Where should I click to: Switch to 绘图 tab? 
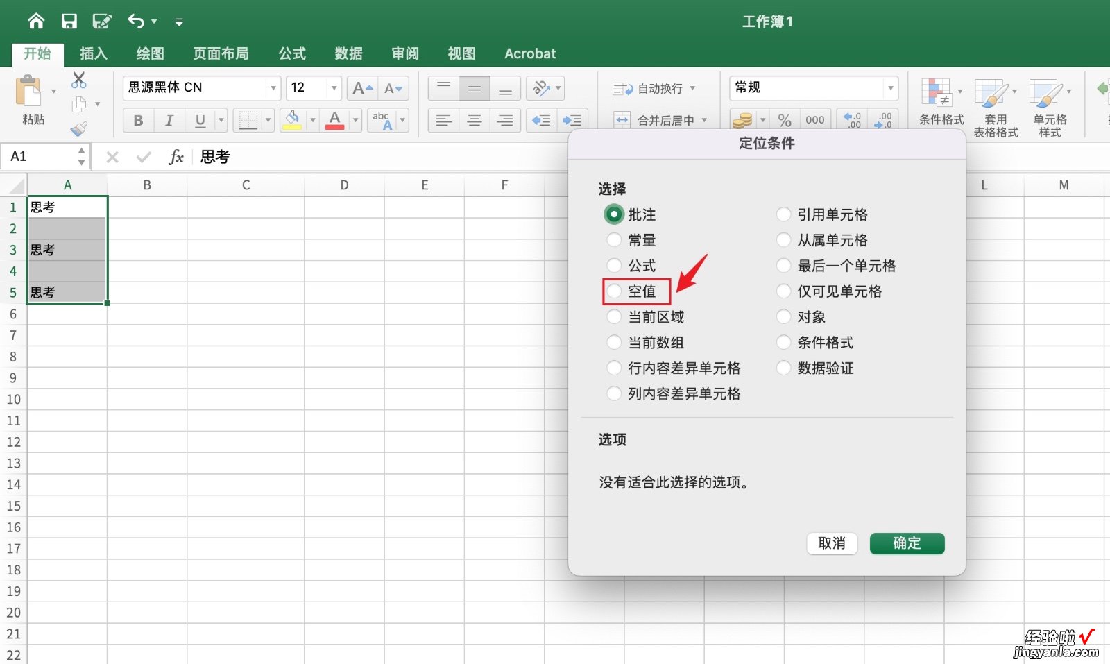point(151,53)
